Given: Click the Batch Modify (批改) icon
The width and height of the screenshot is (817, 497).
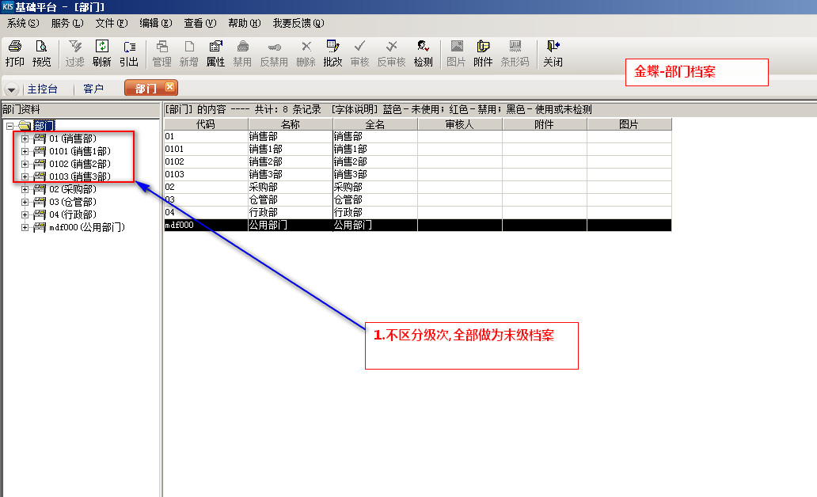Looking at the screenshot, I should [x=332, y=53].
